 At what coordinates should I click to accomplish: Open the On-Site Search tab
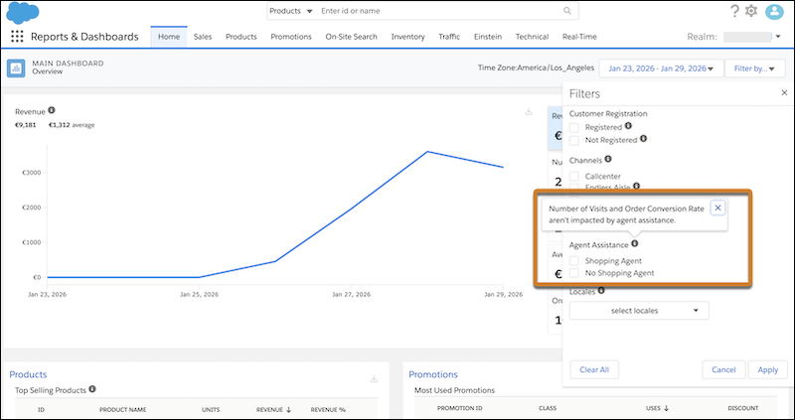[352, 37]
